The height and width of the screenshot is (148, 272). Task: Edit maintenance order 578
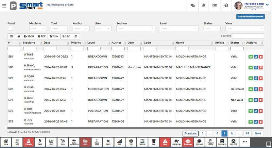coord(256,89)
